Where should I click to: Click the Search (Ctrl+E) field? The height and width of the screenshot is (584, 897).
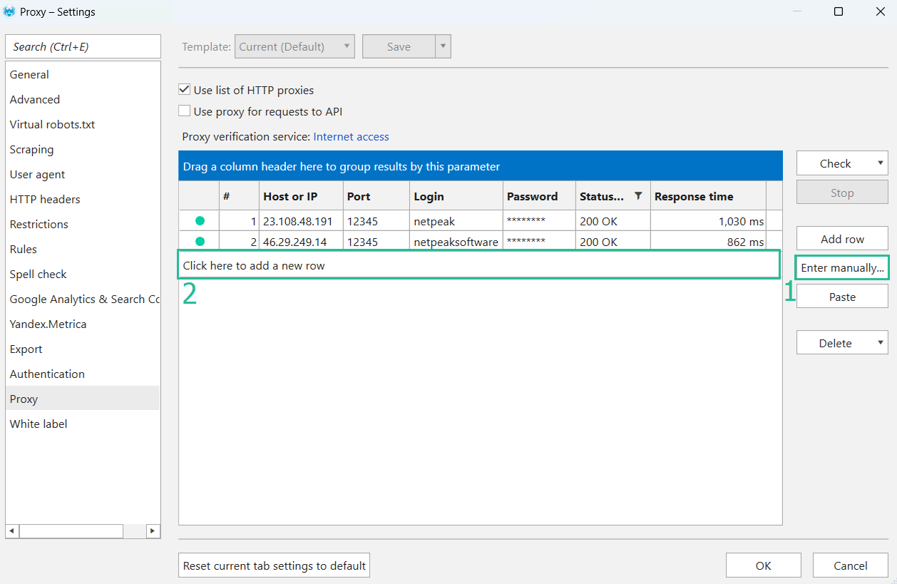click(83, 46)
